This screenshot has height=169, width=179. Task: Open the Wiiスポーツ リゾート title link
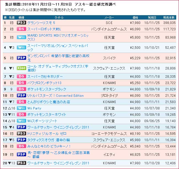(x=42, y=121)
